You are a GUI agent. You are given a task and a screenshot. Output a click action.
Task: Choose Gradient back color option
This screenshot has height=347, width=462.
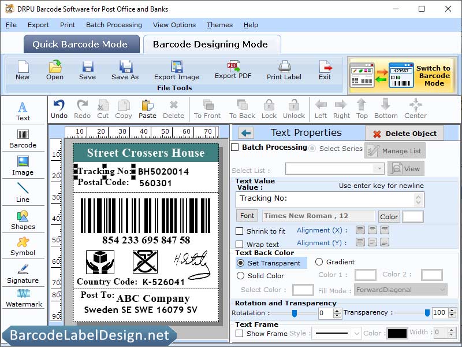point(319,262)
